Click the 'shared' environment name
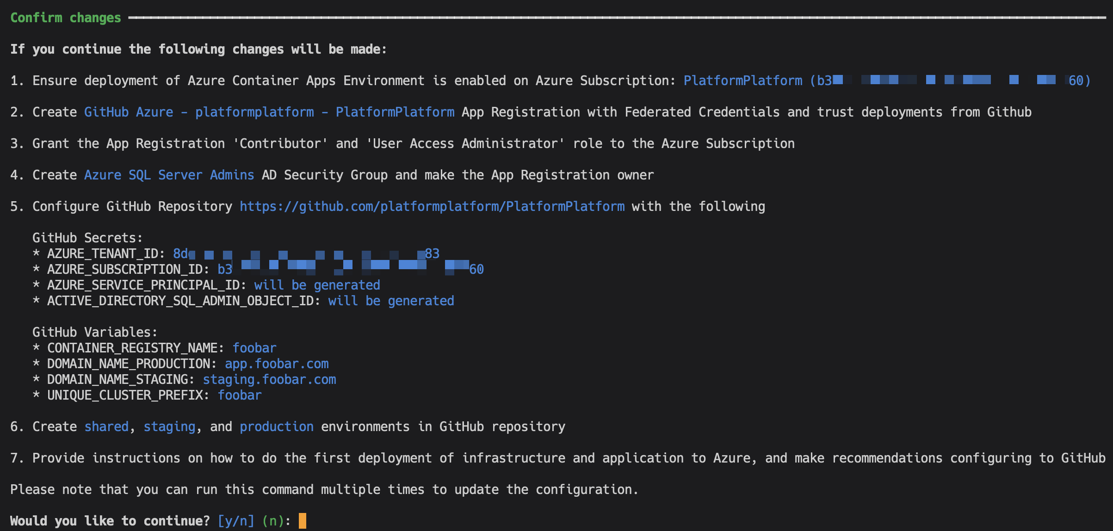This screenshot has width=1113, height=531. [106, 426]
